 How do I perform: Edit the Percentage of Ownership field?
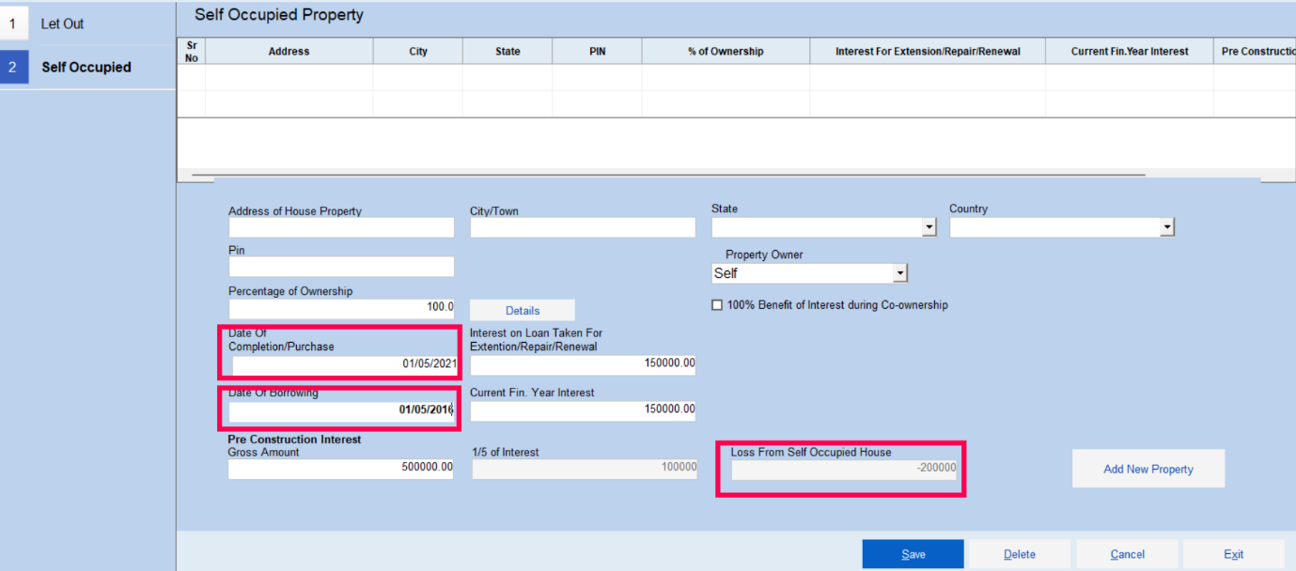click(341, 308)
